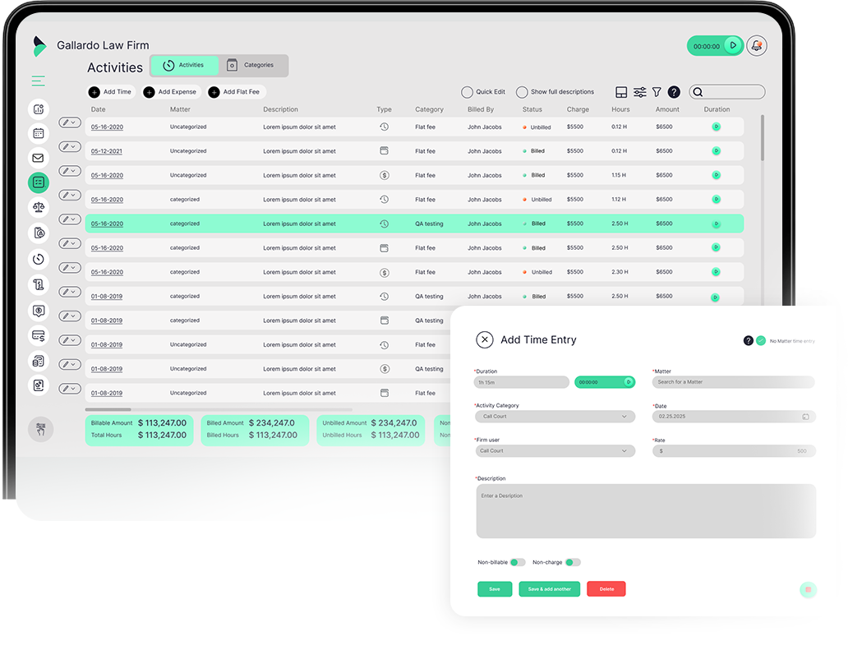Click the dark help question-mark icon
Image resolution: width=848 pixels, height=650 pixels.
[x=674, y=92]
